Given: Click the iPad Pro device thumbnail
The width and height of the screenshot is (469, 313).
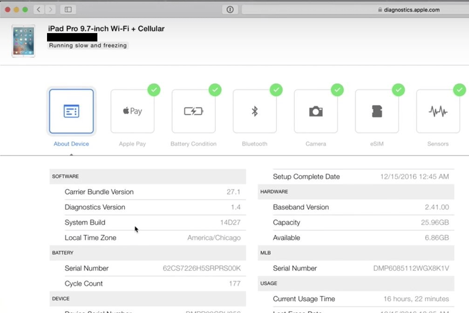Looking at the screenshot, I should point(23,41).
